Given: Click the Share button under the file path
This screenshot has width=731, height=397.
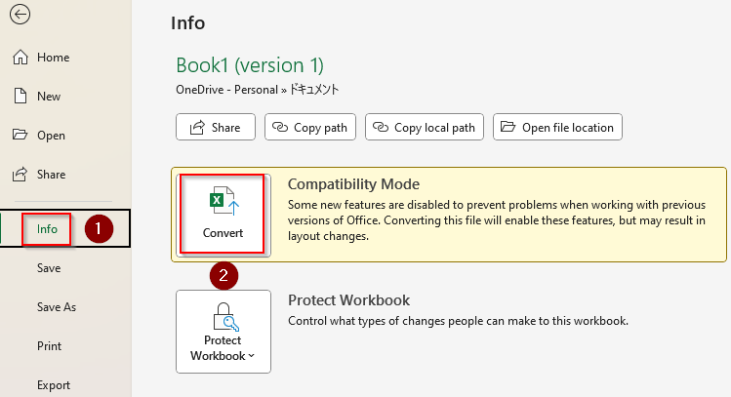Looking at the screenshot, I should click(x=216, y=127).
